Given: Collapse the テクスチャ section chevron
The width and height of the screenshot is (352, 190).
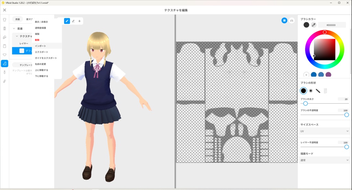Looking at the screenshot, I should tap(17, 36).
